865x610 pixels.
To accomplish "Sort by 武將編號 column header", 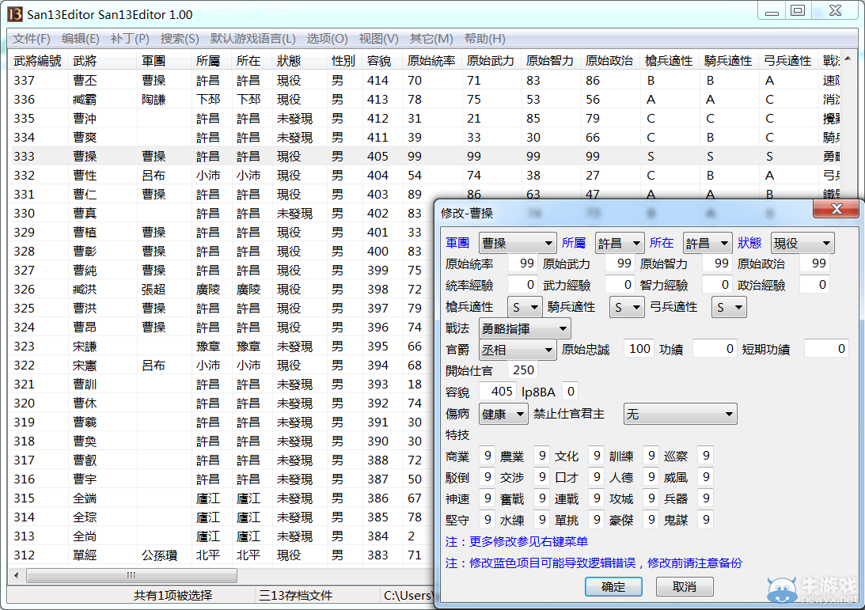I will click(x=37, y=61).
